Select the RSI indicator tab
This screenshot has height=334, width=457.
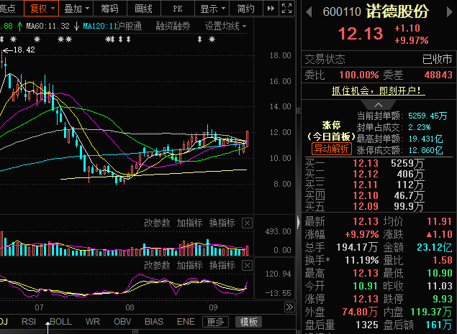click(x=29, y=322)
